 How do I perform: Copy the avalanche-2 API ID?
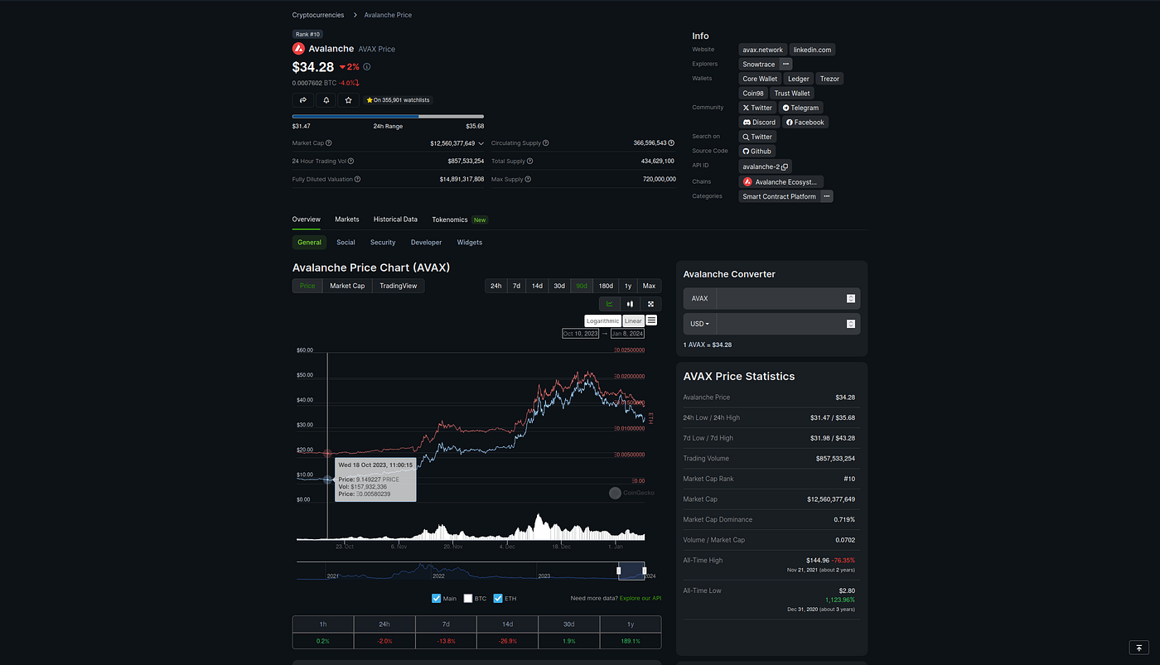(x=785, y=166)
